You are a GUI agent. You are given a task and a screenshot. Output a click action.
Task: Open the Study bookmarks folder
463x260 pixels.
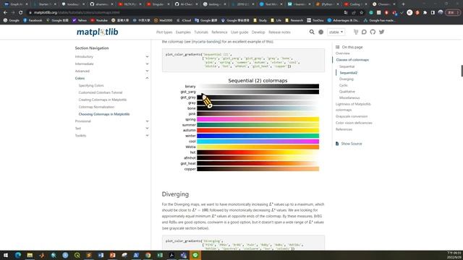tap(260, 20)
